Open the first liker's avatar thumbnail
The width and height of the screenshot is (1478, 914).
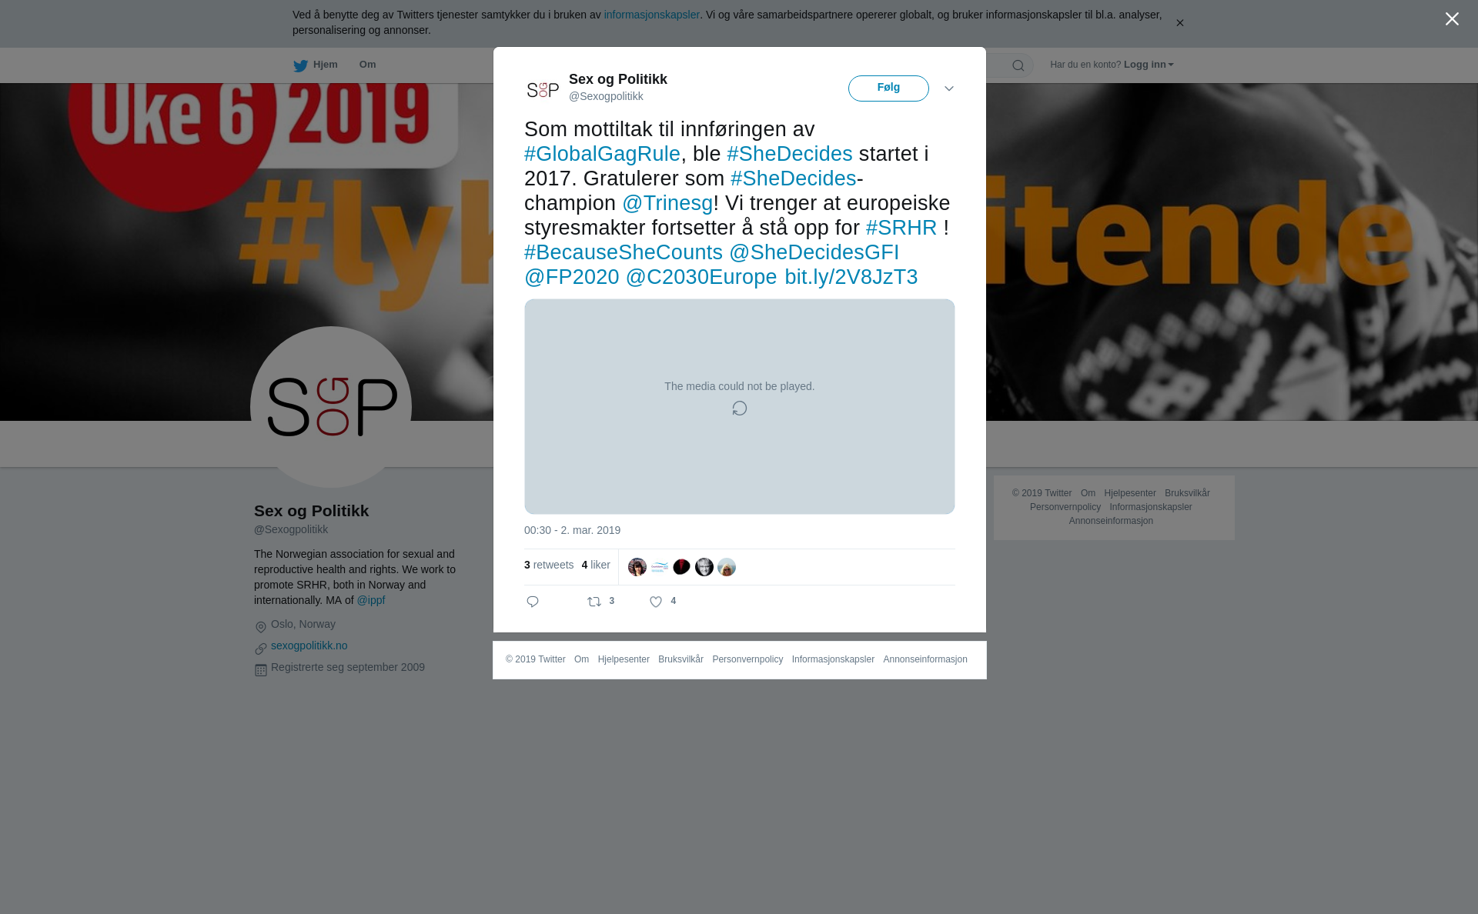point(637,567)
